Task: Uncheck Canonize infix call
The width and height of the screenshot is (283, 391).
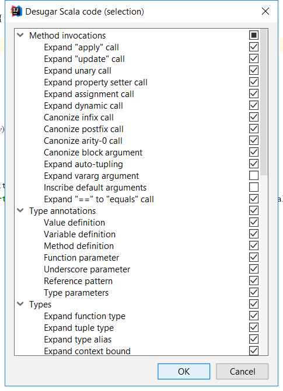Action: tap(254, 117)
